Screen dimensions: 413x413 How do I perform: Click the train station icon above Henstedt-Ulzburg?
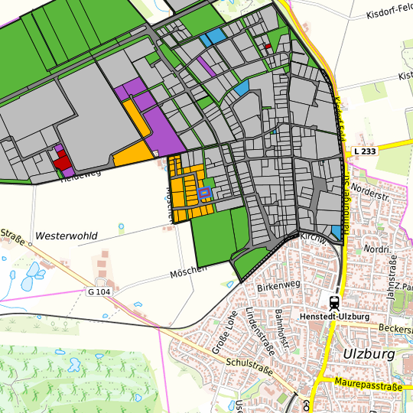334,303
